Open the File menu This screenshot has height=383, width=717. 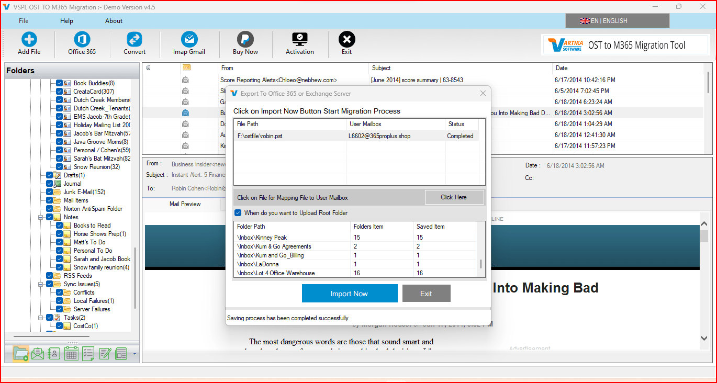pos(24,21)
